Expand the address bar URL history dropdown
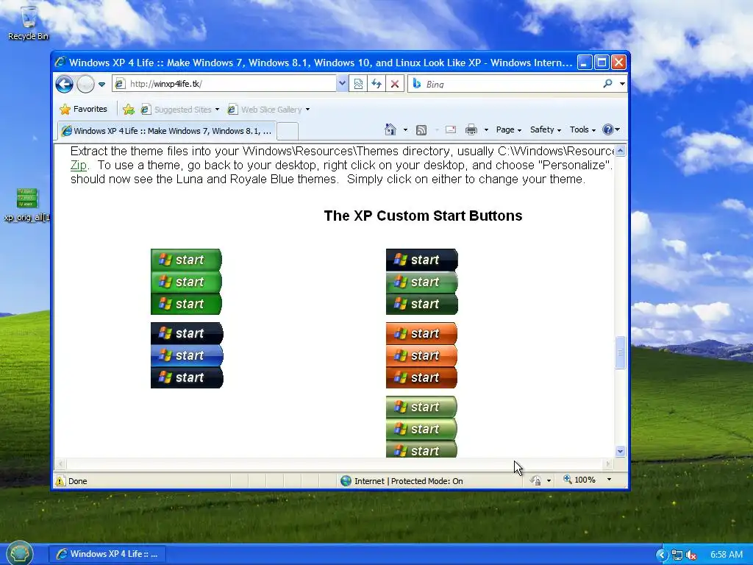 click(x=342, y=84)
